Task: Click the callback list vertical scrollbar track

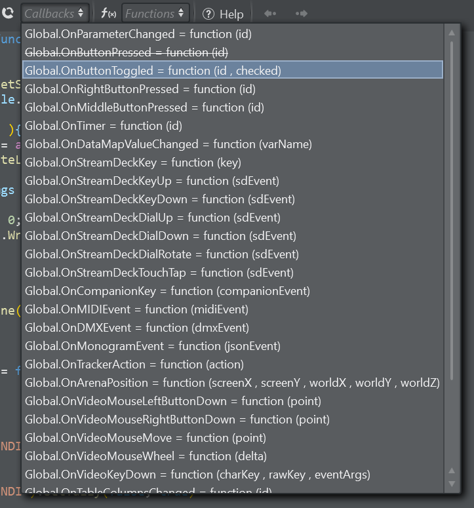Action: (x=452, y=262)
